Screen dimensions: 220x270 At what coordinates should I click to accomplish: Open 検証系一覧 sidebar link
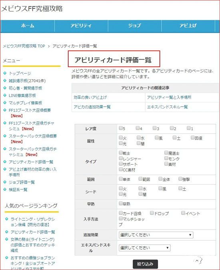18,189
